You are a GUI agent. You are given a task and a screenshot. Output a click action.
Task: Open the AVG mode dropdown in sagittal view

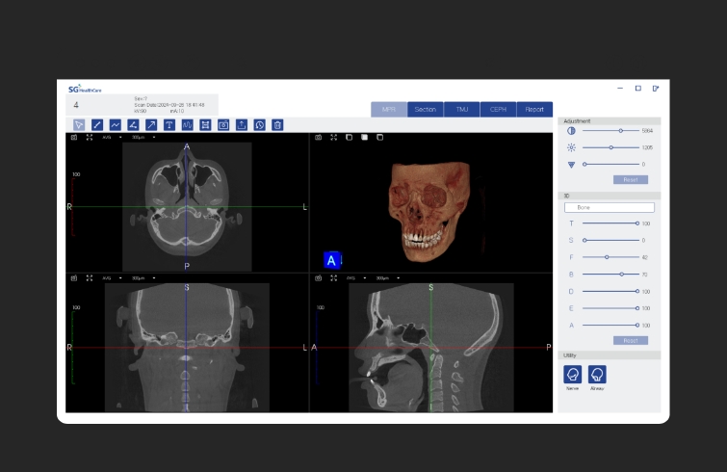coord(356,278)
